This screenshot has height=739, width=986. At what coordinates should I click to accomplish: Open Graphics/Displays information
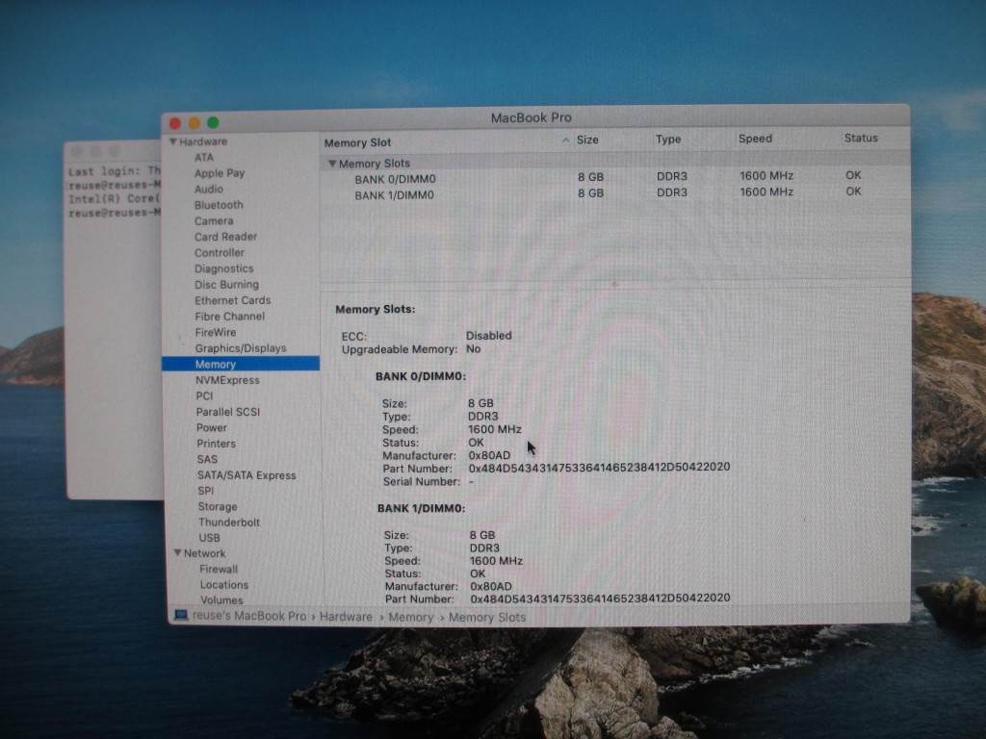pos(240,348)
